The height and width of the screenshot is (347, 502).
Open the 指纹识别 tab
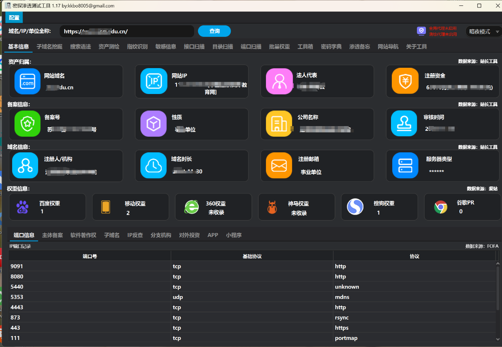click(x=137, y=47)
